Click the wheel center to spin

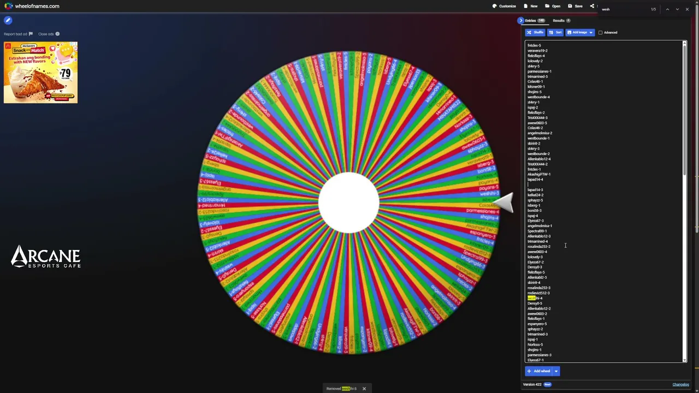348,203
